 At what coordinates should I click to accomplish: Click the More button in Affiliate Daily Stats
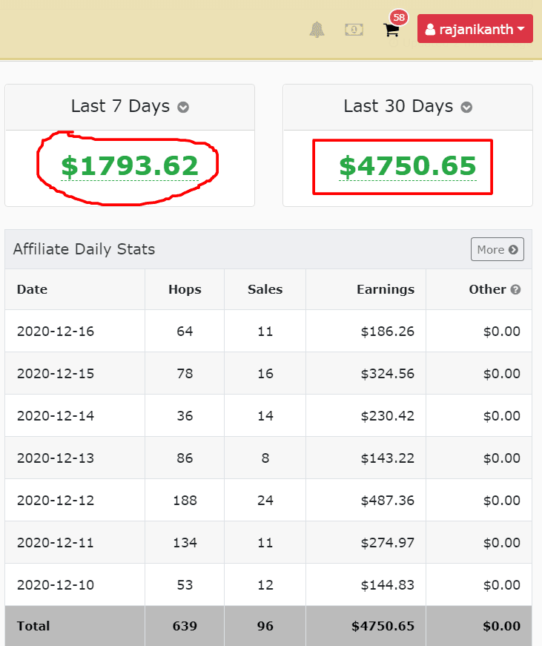[x=497, y=250]
